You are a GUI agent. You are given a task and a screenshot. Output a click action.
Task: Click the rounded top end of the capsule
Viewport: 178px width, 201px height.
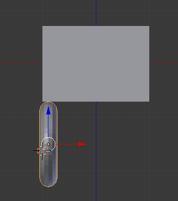coord(48,106)
